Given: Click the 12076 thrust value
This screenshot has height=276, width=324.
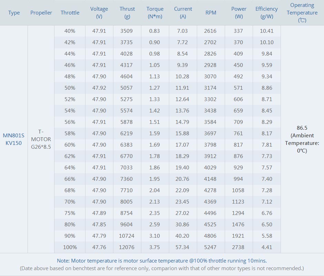Looking at the screenshot, I should click(x=126, y=247).
